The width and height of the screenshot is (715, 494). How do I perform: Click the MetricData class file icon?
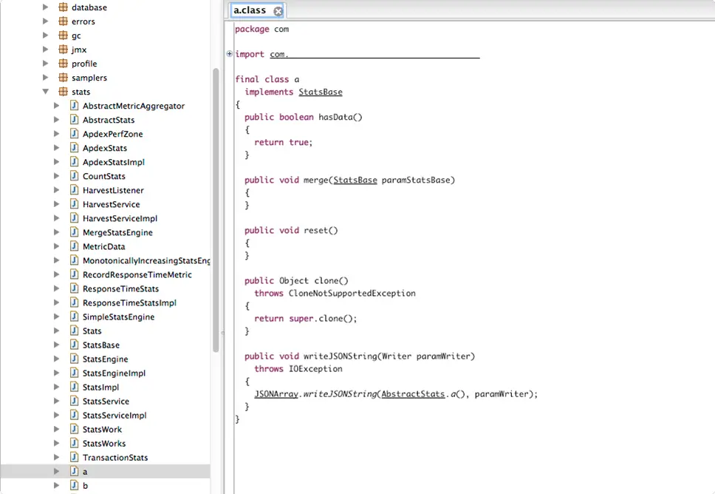coord(75,246)
